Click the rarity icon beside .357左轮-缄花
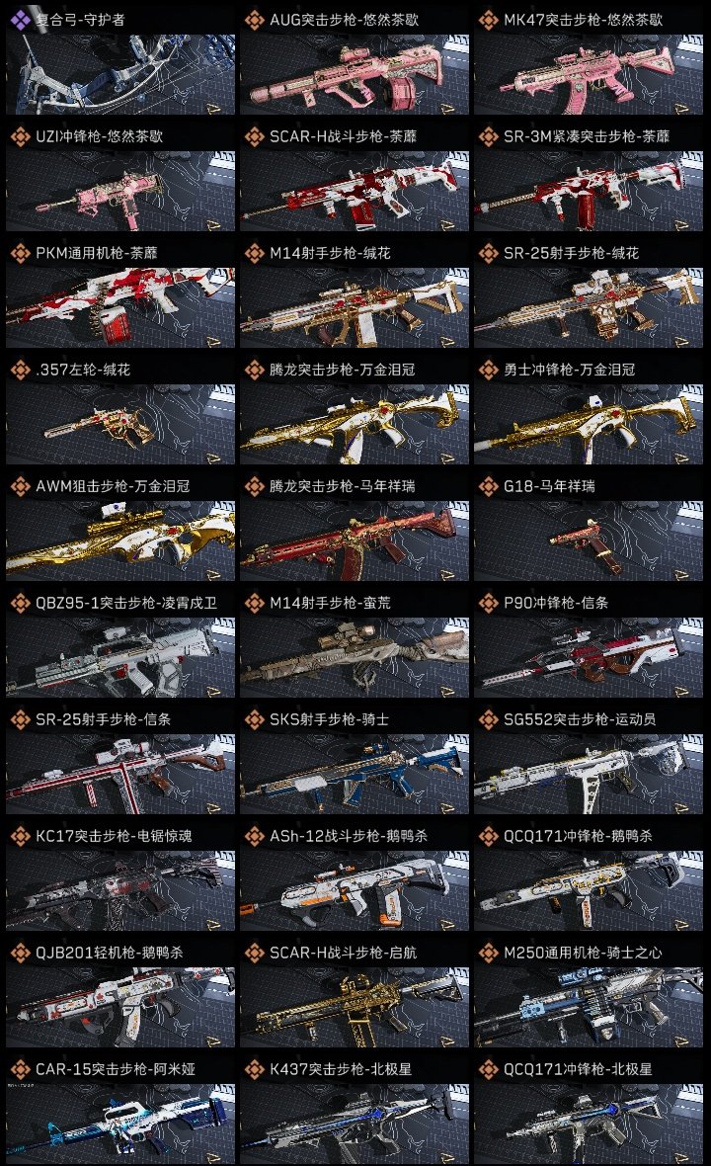 pyautogui.click(x=20, y=370)
